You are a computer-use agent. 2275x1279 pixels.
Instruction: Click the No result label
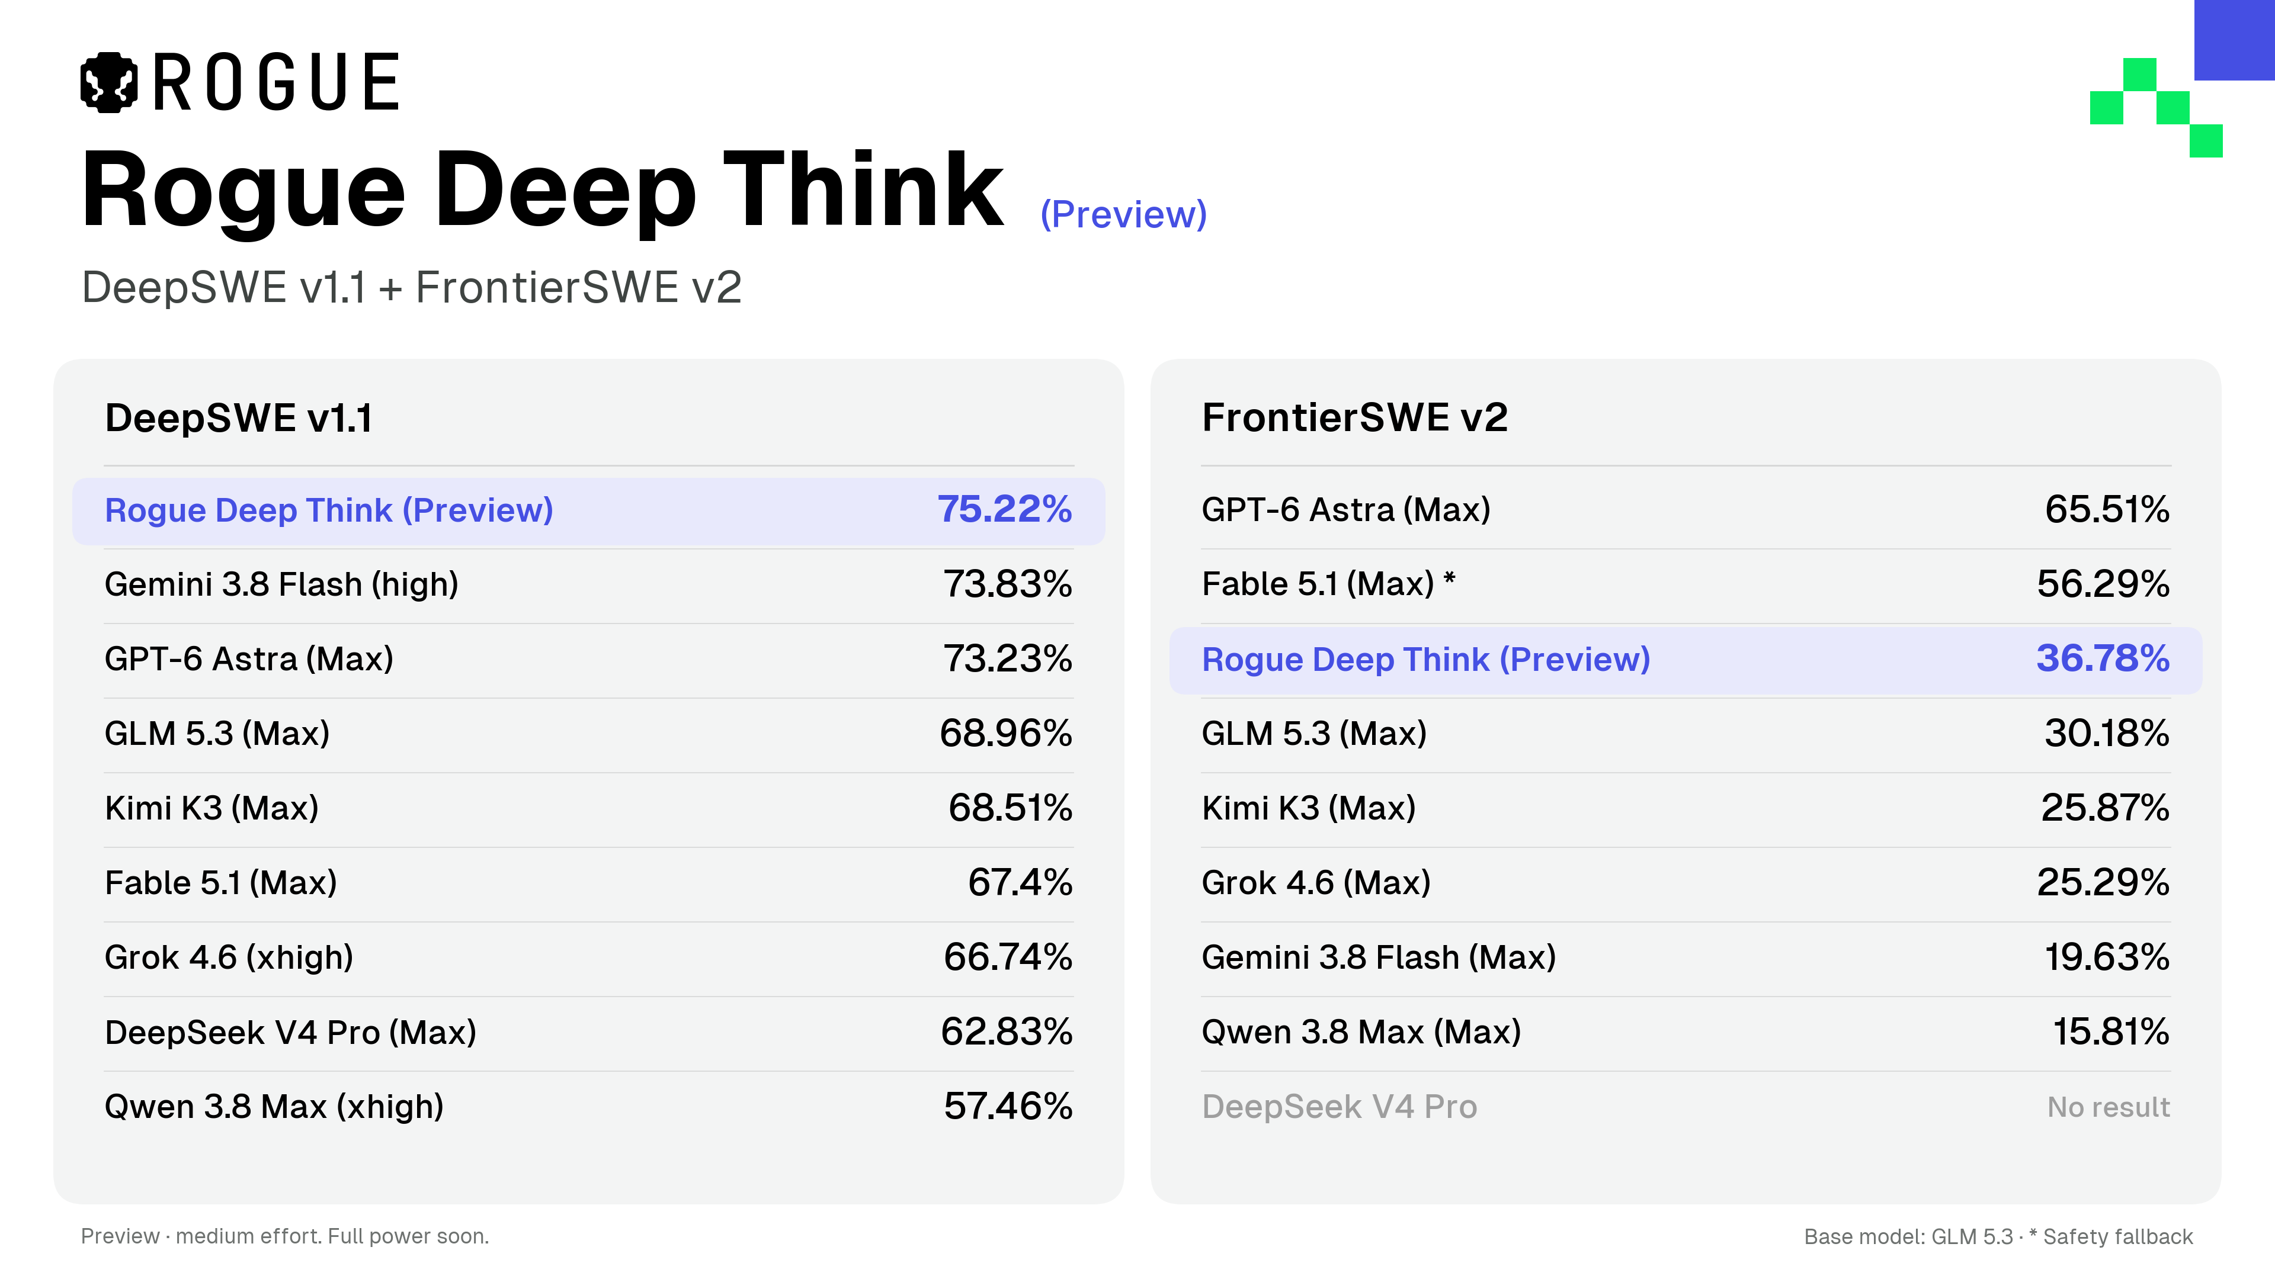coord(2108,1107)
